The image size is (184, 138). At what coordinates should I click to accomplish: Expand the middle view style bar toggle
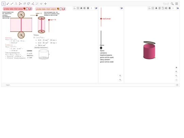click(x=121, y=8)
